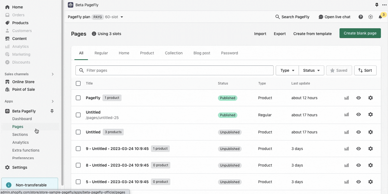Viewport: 388px width, 194px height.
Task: Click the info icon in Non-transferable banner
Action: (x=9, y=185)
